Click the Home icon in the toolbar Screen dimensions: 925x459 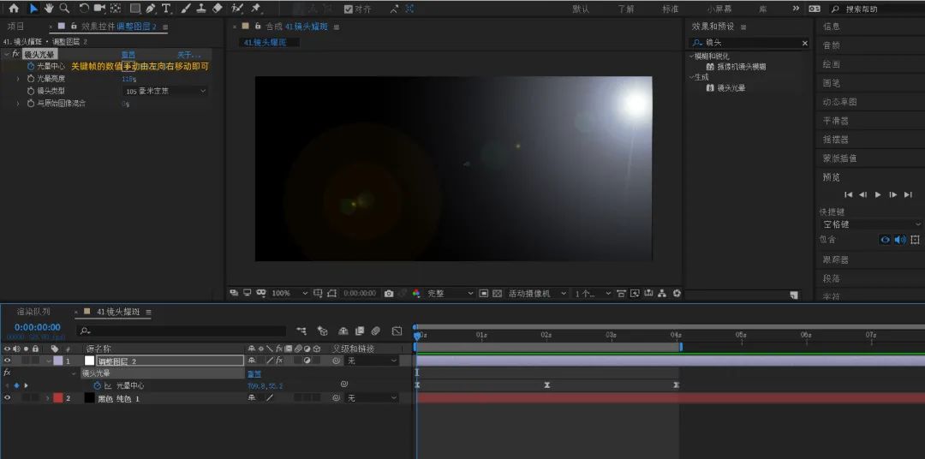(x=14, y=9)
